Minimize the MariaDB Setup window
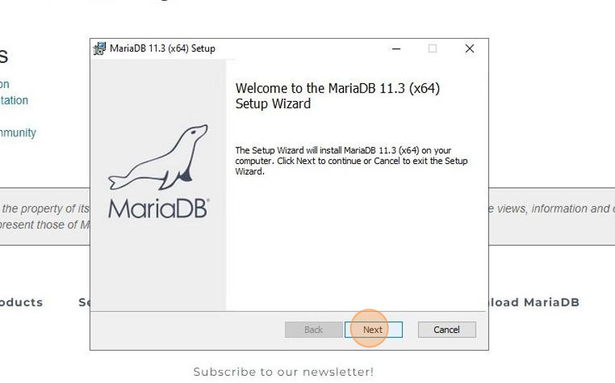Viewport: 615px width, 383px height. click(x=396, y=49)
